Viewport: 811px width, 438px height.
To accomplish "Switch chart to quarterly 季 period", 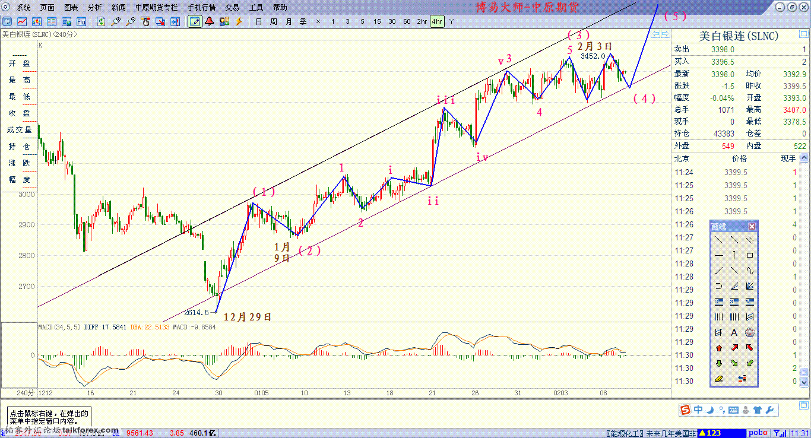I will click(x=303, y=21).
